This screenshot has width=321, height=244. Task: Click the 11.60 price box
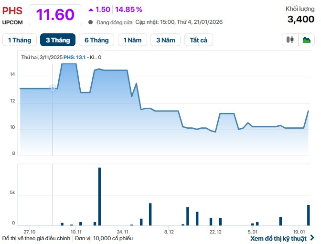click(55, 15)
